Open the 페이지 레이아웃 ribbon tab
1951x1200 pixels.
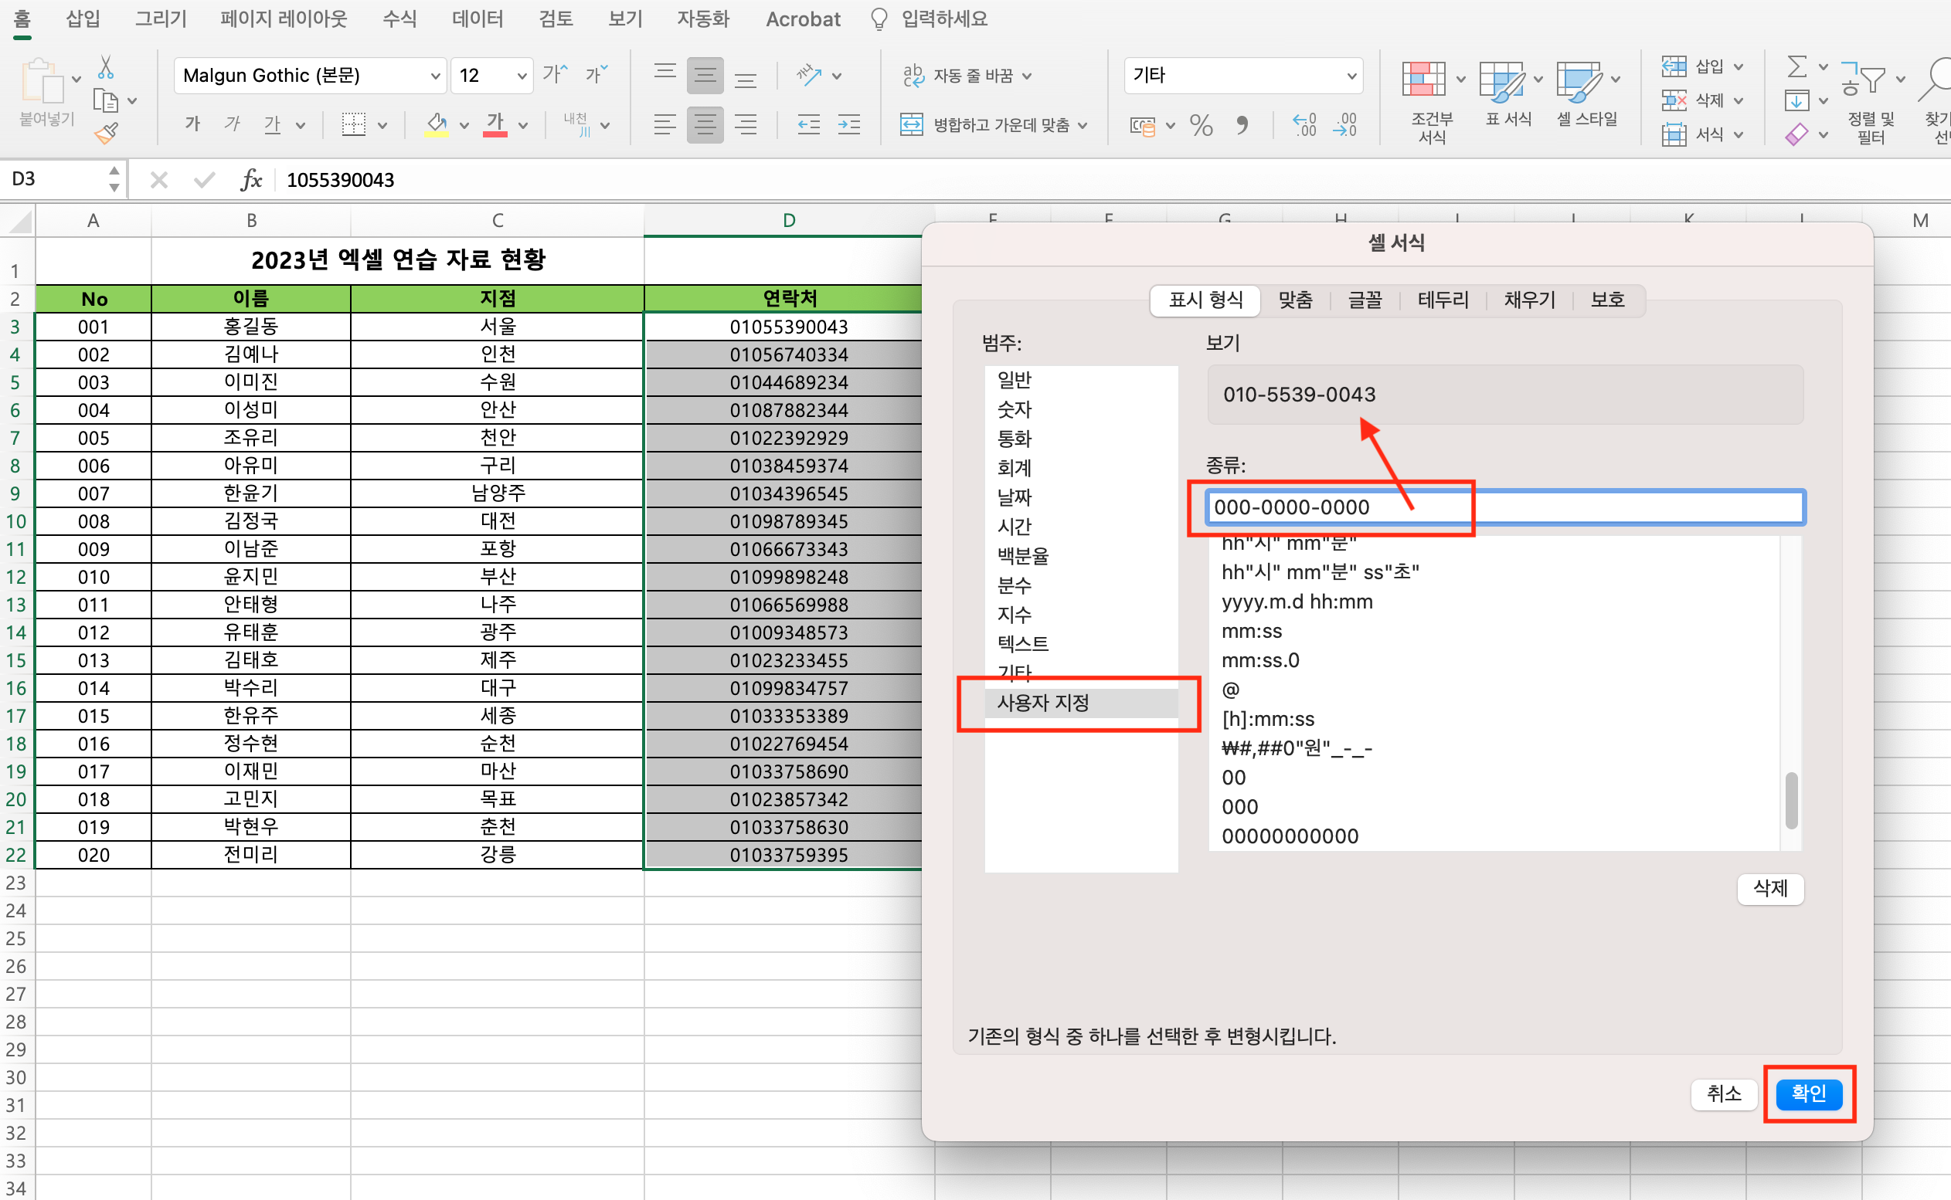tap(284, 19)
